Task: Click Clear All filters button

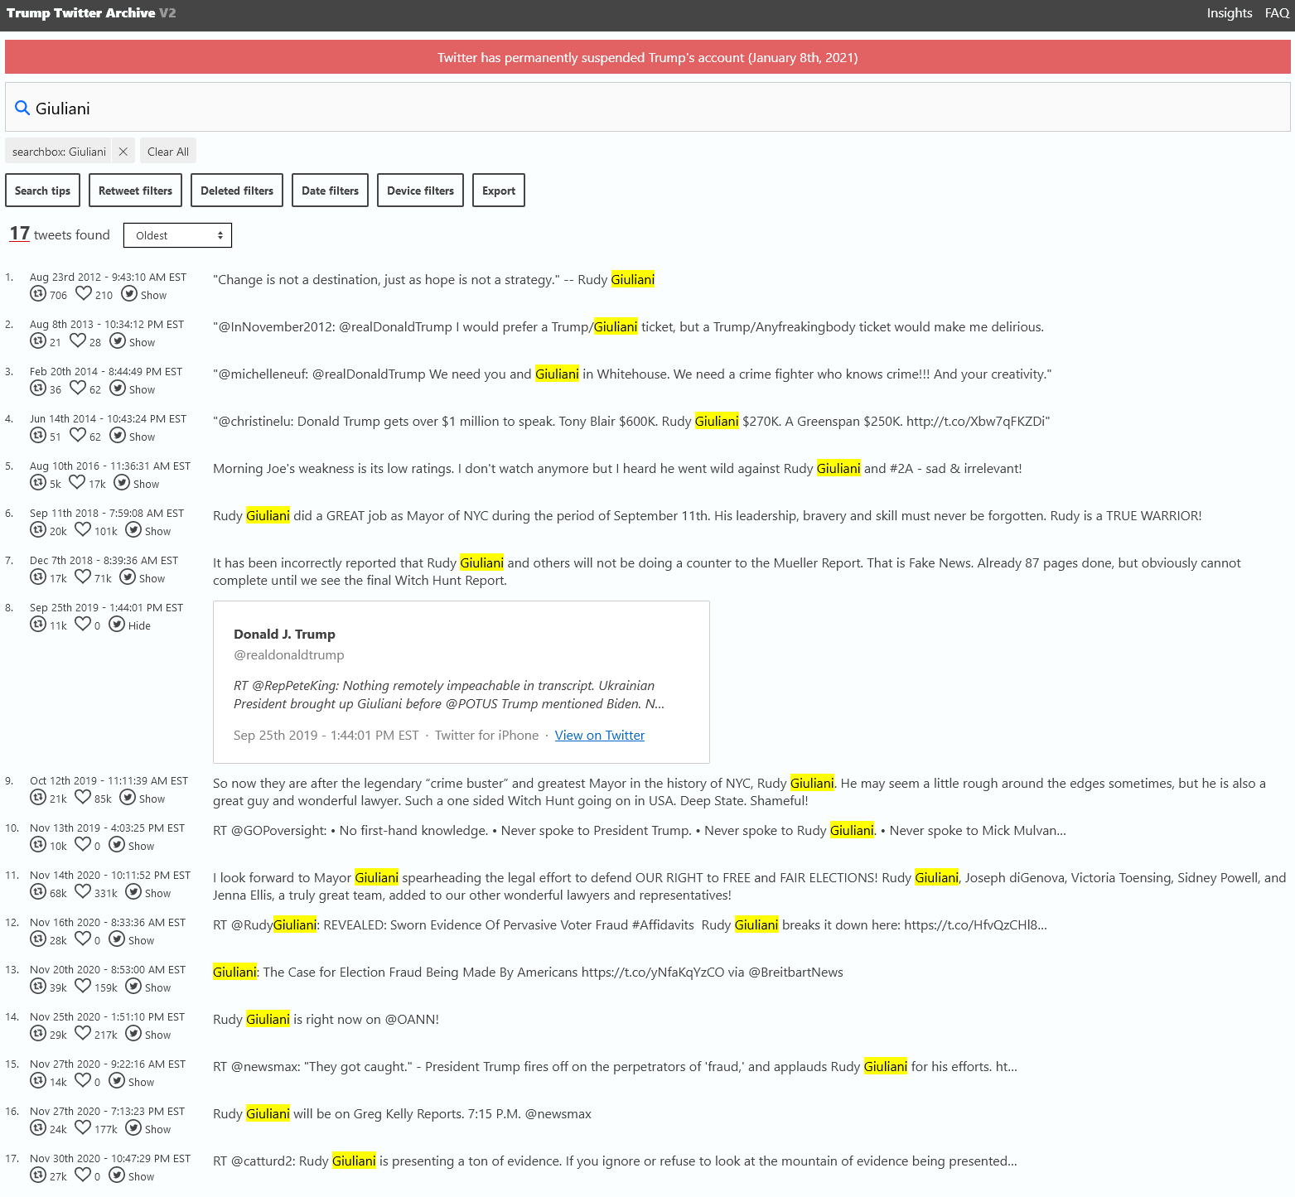Action: click(168, 152)
